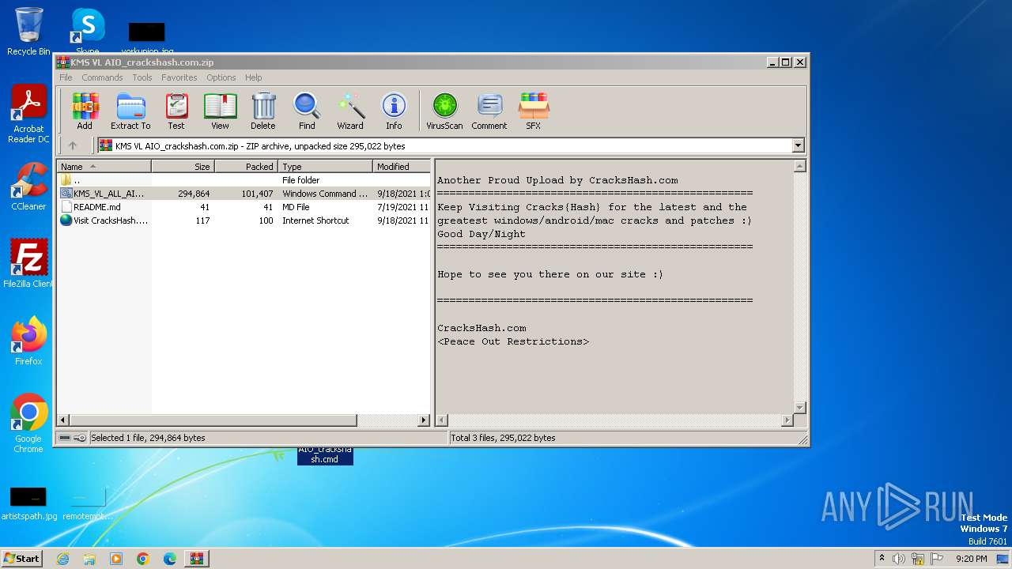Open the View toolbar tool
The width and height of the screenshot is (1012, 569).
pyautogui.click(x=220, y=111)
